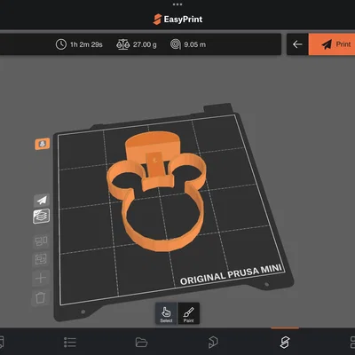The height and width of the screenshot is (355, 355).
Task: Click the EasyPrint logo title
Action: (177, 20)
